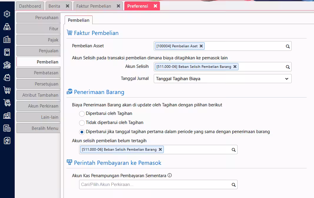Open Lain-lain preferences section
The width and height of the screenshot is (314, 198).
click(x=39, y=117)
